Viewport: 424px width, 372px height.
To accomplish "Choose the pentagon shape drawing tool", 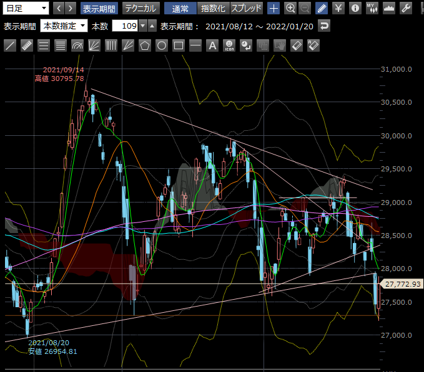I will pyautogui.click(x=145, y=45).
